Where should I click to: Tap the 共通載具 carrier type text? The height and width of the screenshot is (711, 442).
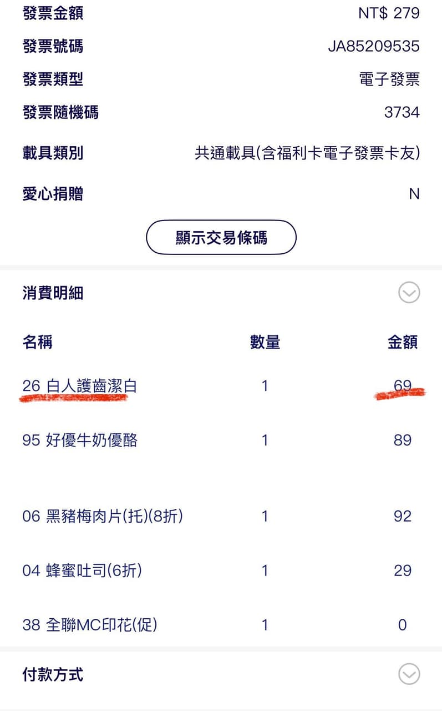pyautogui.click(x=307, y=153)
